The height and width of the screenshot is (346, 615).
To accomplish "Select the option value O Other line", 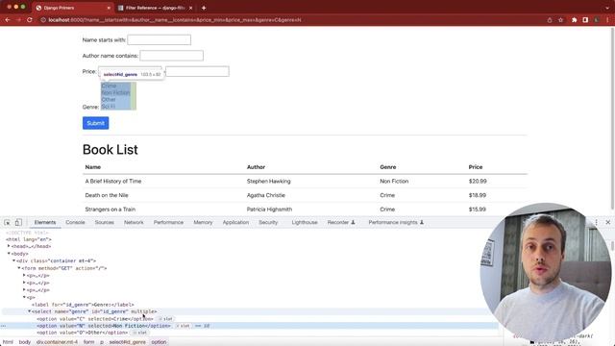I will point(83,333).
